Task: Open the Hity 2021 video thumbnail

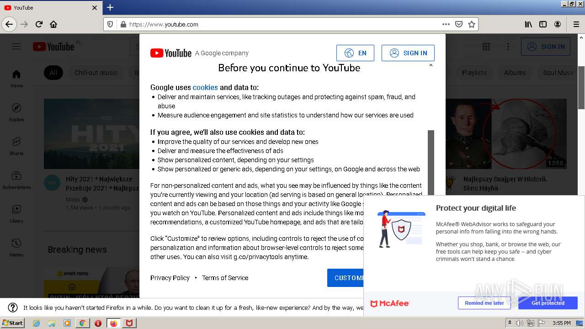Action: tap(91, 134)
